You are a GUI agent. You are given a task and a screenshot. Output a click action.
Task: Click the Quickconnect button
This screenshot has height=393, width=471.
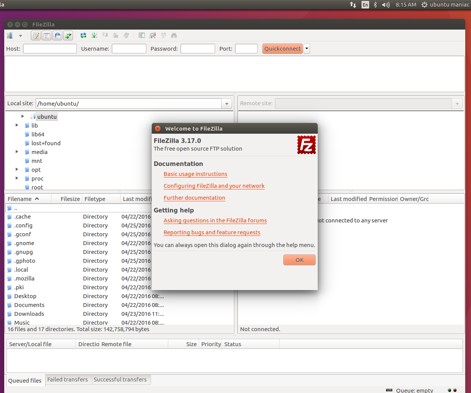point(282,49)
